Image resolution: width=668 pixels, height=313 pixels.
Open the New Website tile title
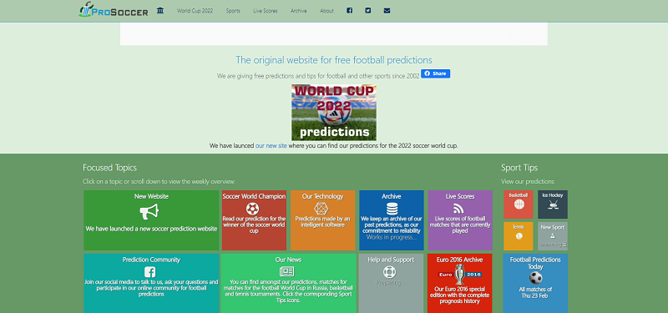tap(151, 196)
